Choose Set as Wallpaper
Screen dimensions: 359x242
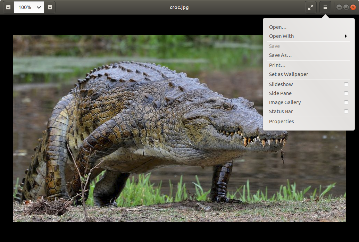289,74
